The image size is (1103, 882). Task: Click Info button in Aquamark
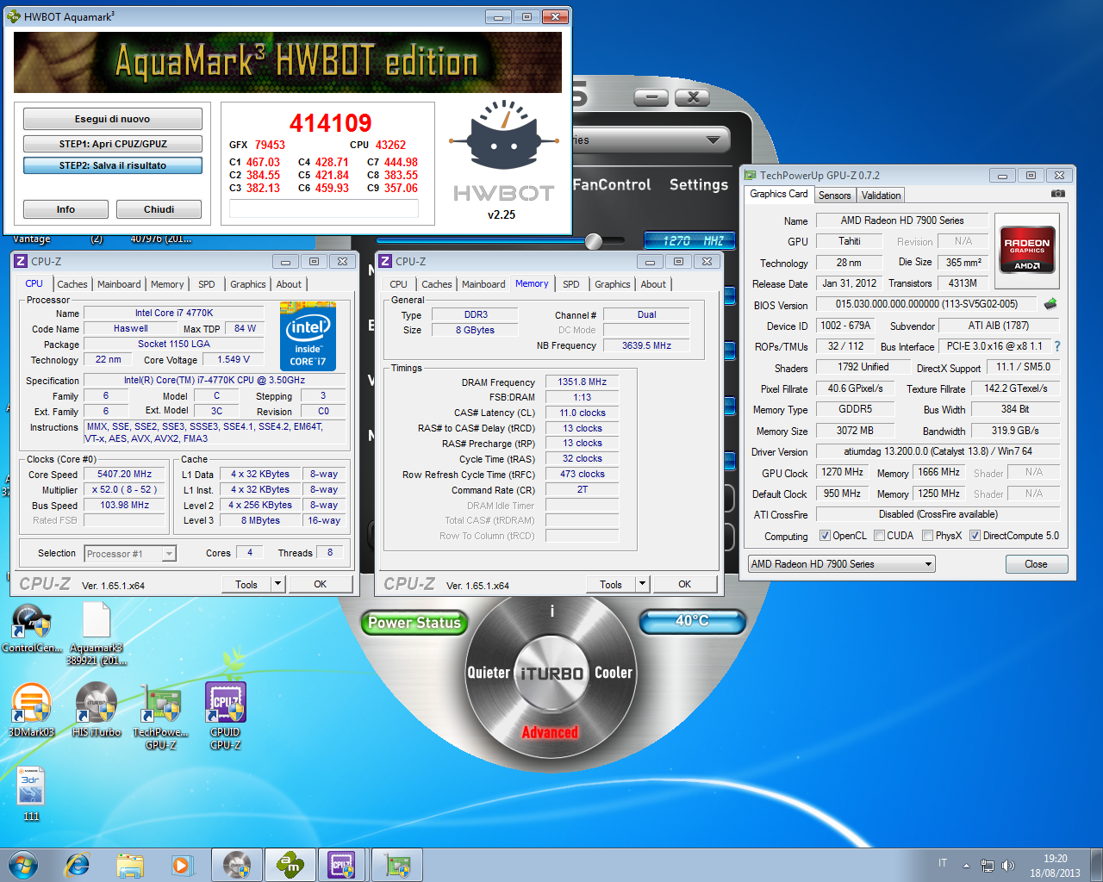65,209
